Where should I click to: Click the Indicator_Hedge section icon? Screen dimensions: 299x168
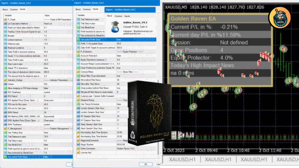tap(5, 80)
